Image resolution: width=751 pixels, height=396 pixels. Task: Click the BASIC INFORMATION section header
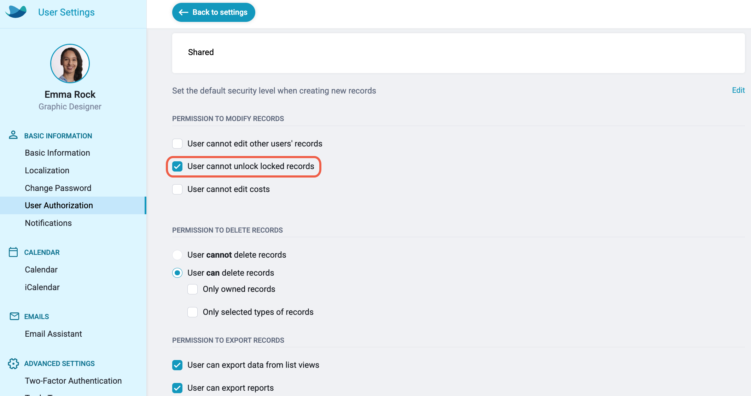[58, 136]
